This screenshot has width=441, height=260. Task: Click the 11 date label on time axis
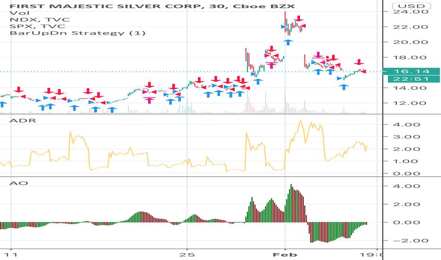point(11,255)
